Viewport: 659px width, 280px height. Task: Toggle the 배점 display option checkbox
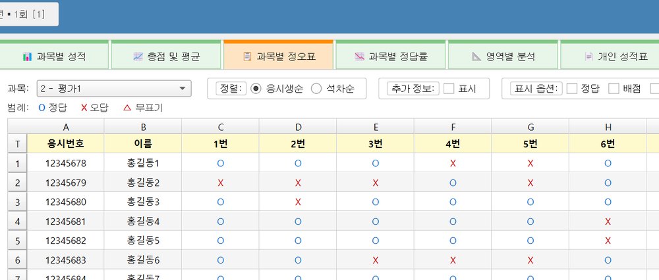coord(614,89)
